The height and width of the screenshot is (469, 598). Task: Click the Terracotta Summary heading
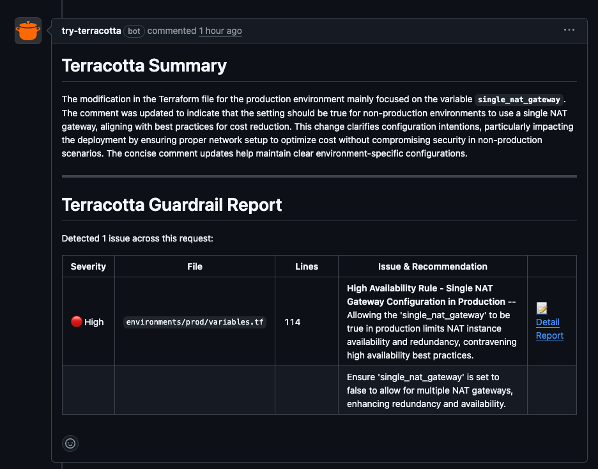[x=144, y=66]
